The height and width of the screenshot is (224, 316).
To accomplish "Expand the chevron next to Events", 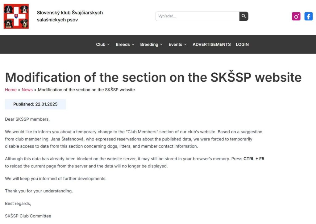I will pos(185,45).
